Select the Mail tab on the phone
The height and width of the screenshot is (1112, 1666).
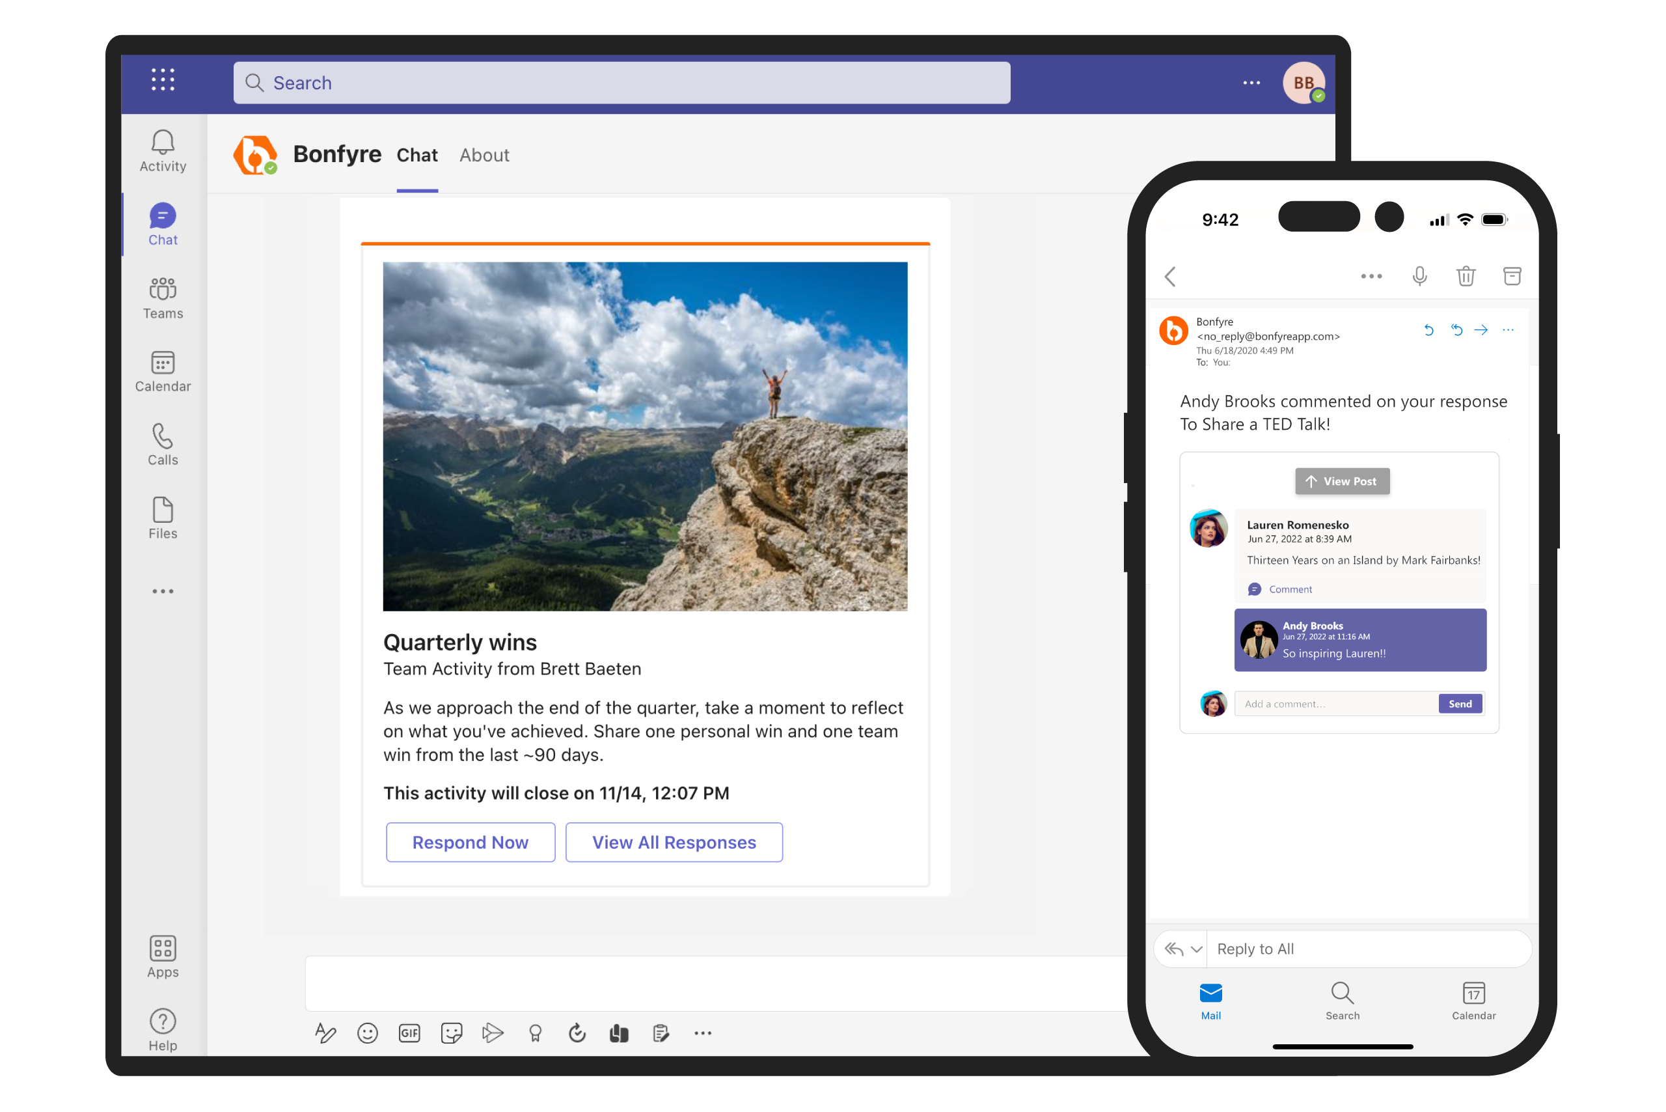pyautogui.click(x=1210, y=1001)
